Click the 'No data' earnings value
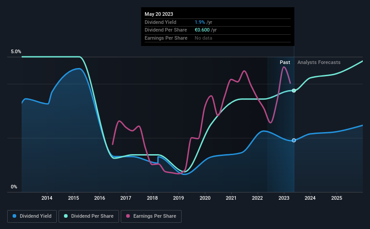Screen dimensions: 370x229 point(203,38)
